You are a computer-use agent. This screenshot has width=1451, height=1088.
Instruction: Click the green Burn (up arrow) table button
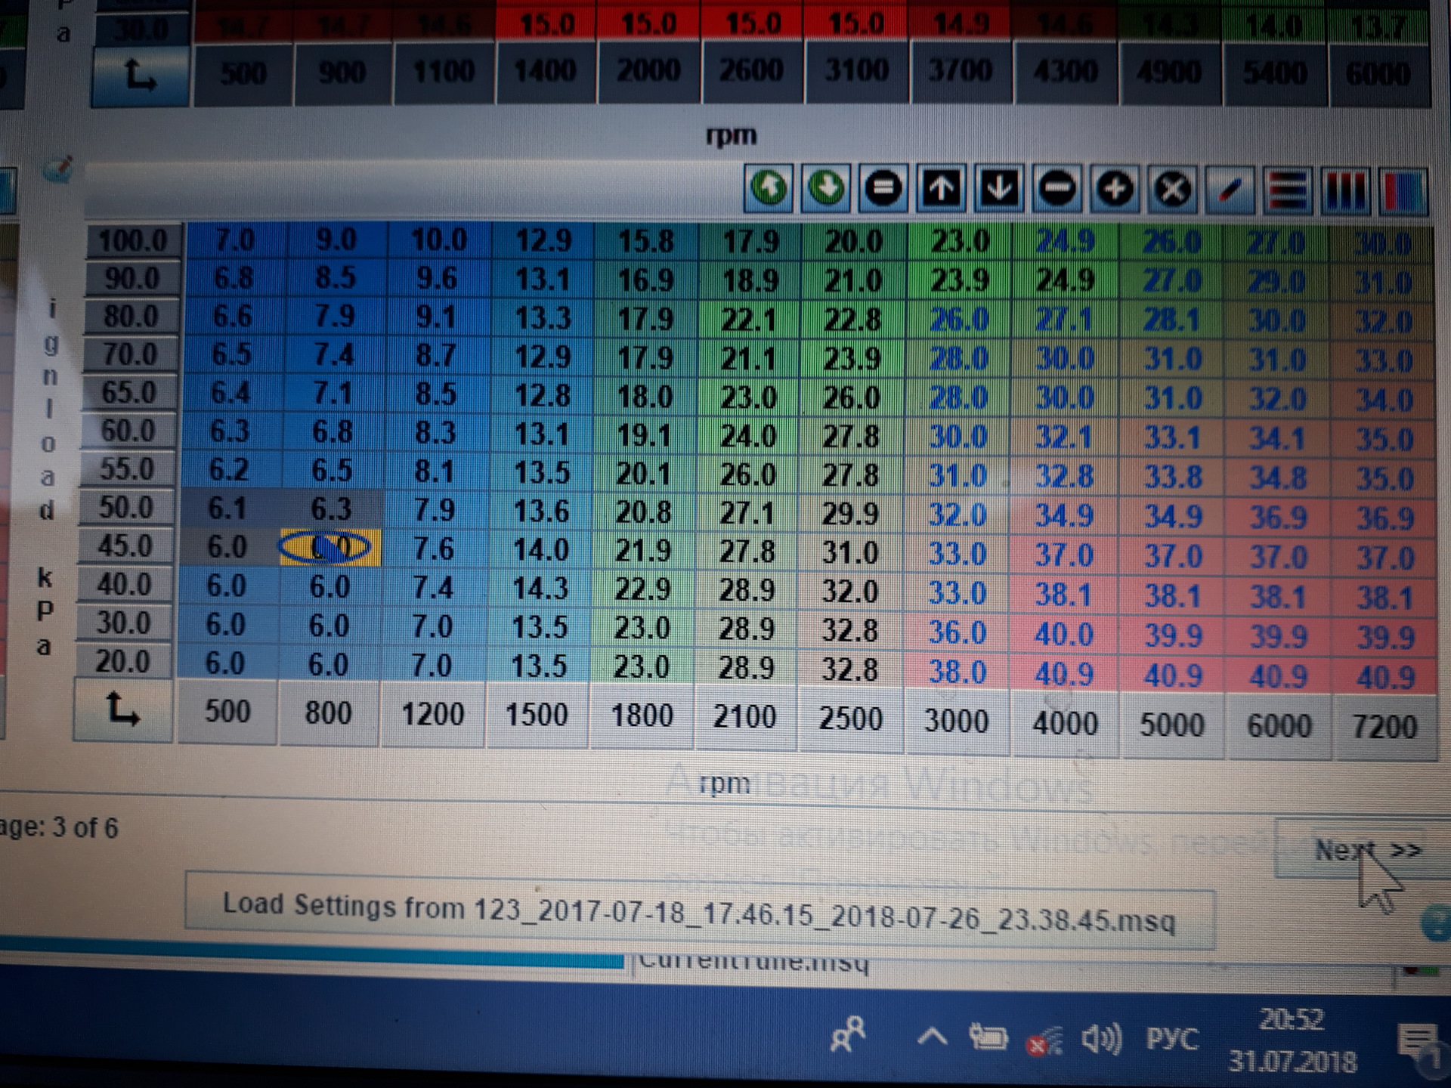(x=769, y=188)
